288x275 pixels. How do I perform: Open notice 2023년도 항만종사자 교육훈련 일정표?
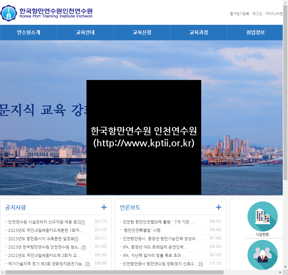[41, 239]
